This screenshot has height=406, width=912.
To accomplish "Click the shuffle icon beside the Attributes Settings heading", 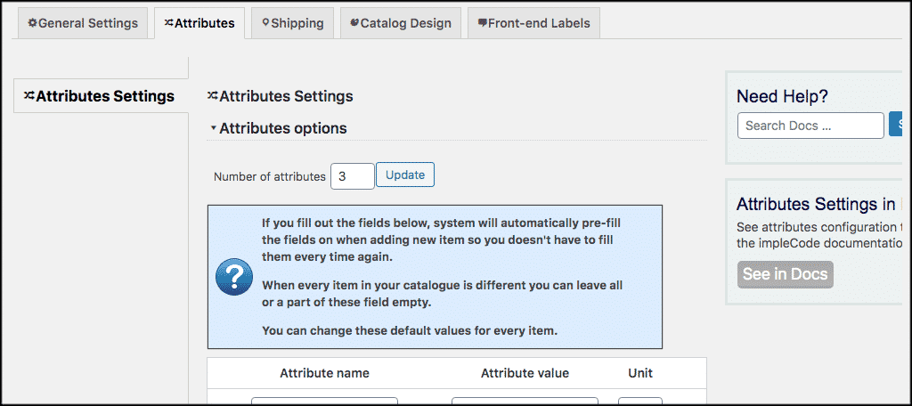I will point(213,96).
